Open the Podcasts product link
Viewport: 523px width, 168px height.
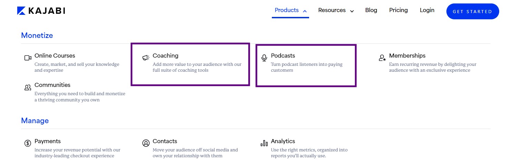click(x=283, y=56)
